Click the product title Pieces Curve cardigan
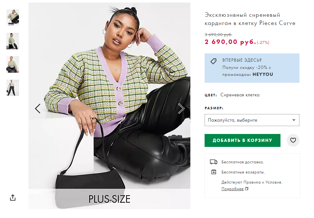Screen dimensions: 314x218 250,19
